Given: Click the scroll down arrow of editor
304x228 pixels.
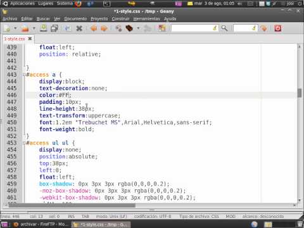Looking at the screenshot, I should point(300,199).
